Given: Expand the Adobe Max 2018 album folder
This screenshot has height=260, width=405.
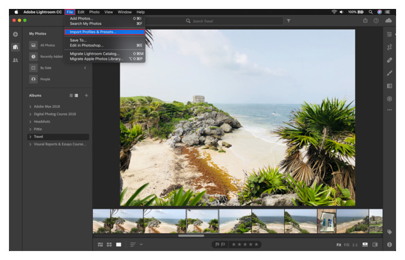Looking at the screenshot, I should 30,107.
